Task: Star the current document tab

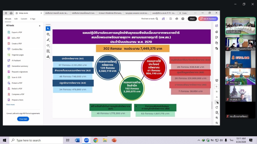Action: (x=17, y=13)
